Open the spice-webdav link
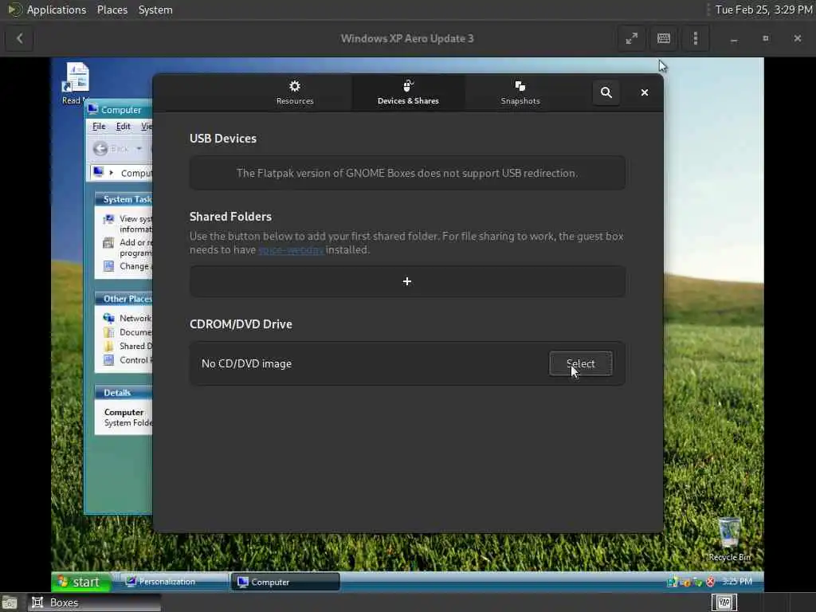The height and width of the screenshot is (612, 816). [x=291, y=249]
